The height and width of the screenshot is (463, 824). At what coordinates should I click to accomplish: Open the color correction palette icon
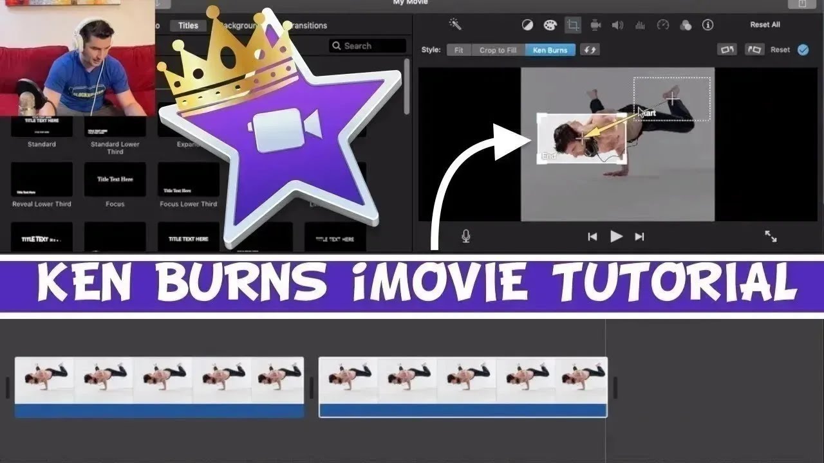point(550,25)
